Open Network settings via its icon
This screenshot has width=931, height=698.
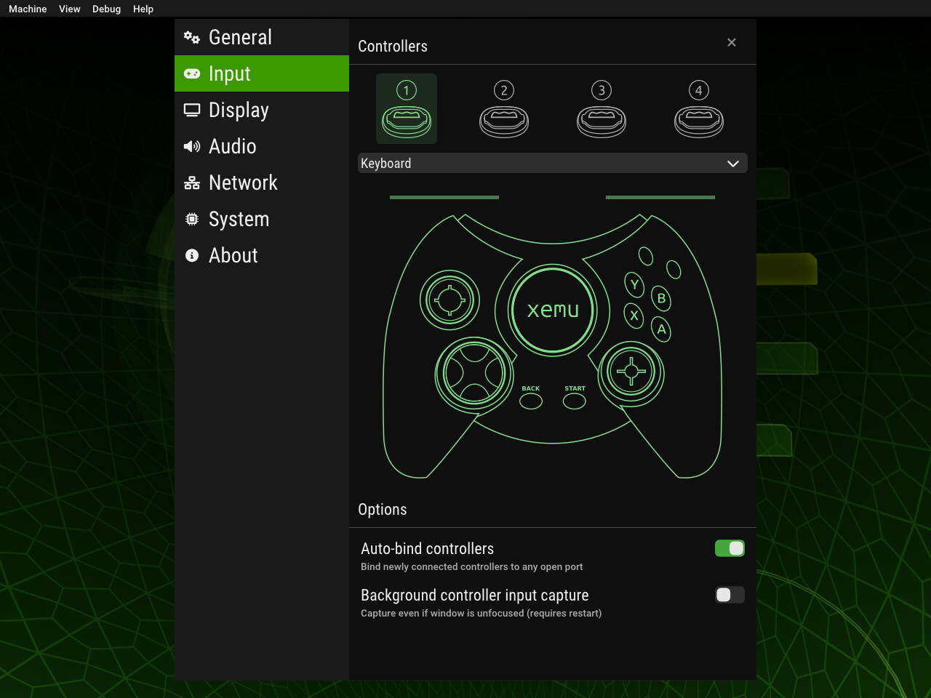pos(192,182)
